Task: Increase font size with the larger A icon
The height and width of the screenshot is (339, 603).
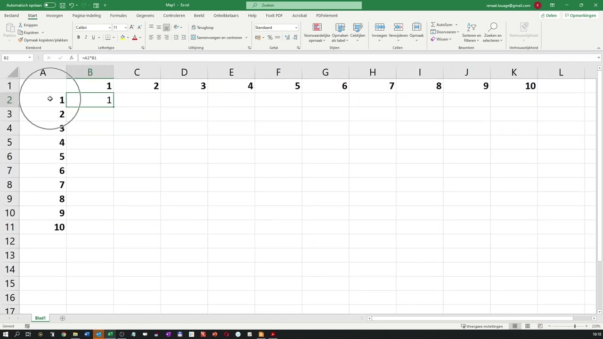Action: tap(132, 27)
